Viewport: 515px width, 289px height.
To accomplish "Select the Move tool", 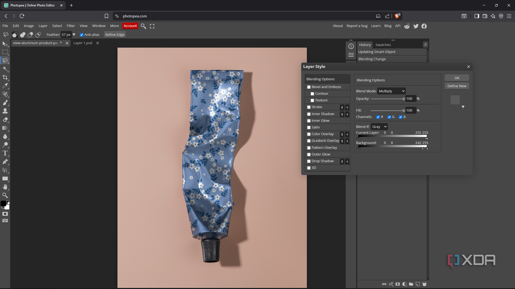I will click(x=5, y=44).
